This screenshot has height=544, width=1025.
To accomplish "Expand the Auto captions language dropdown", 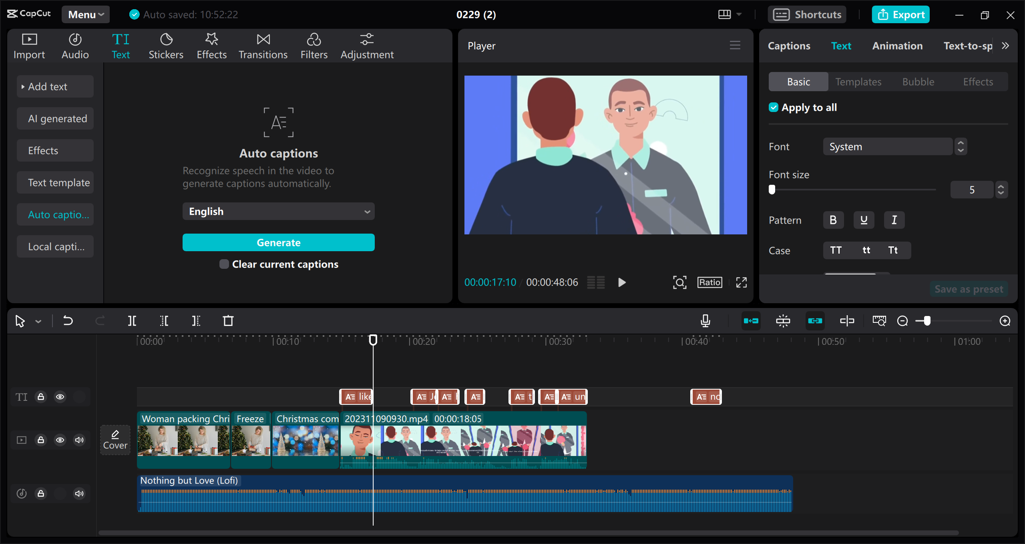I will [279, 211].
